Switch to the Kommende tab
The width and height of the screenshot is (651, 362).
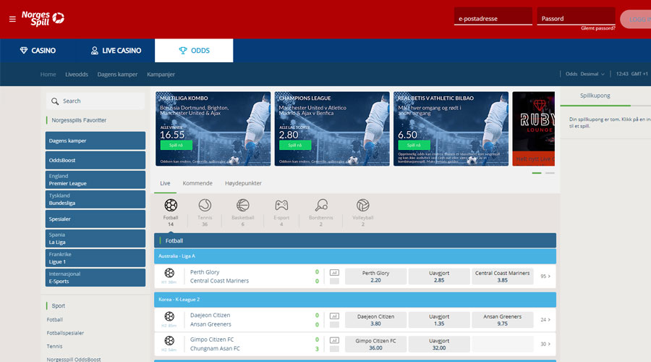[x=197, y=183]
